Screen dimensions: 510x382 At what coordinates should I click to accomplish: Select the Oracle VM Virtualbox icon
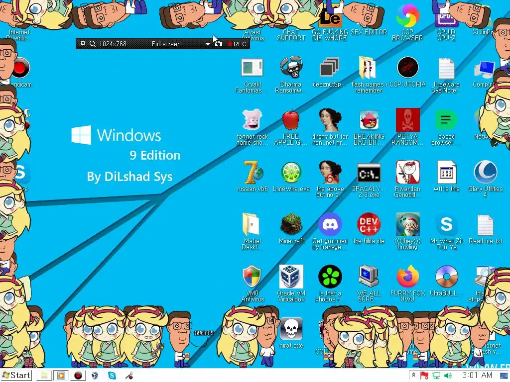pyautogui.click(x=291, y=284)
